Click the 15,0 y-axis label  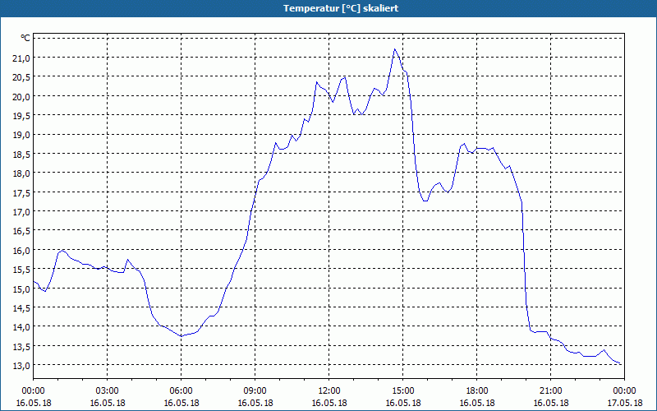click(21, 289)
